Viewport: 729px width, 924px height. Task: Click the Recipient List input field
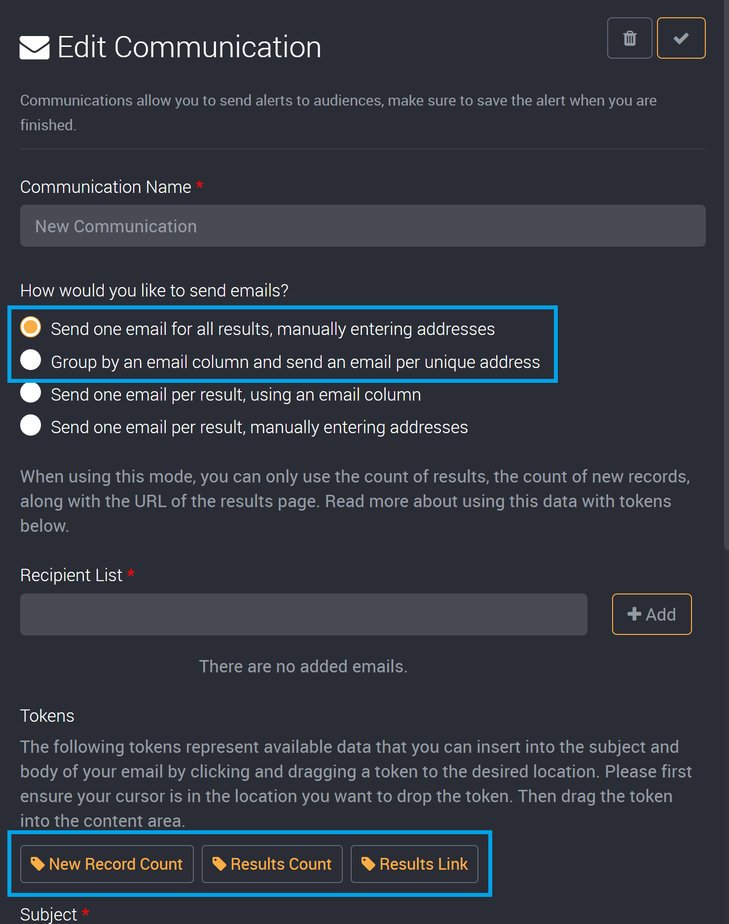pos(303,614)
